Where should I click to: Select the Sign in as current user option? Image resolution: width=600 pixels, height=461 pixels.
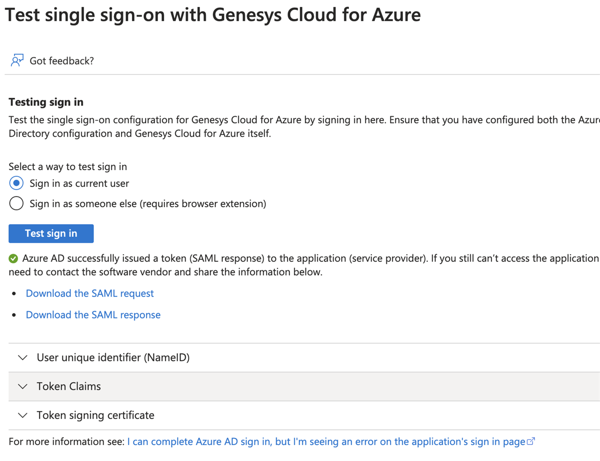point(16,183)
